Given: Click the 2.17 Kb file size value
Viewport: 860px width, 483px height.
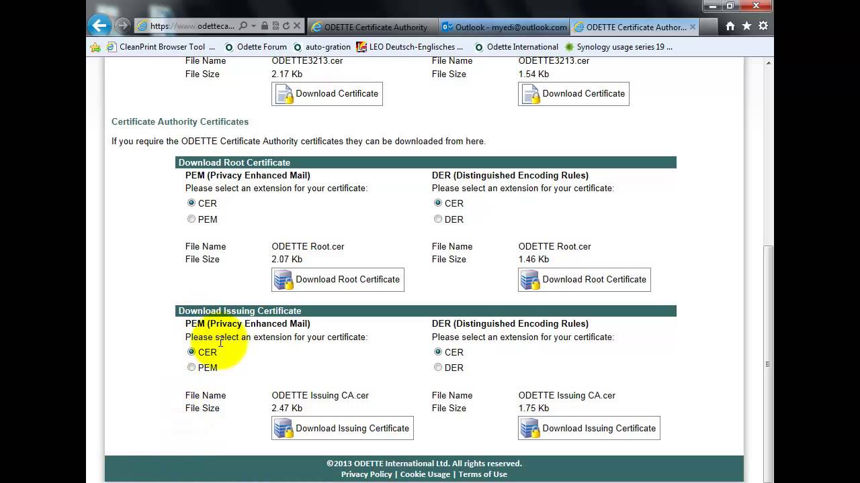Looking at the screenshot, I should click(x=287, y=74).
